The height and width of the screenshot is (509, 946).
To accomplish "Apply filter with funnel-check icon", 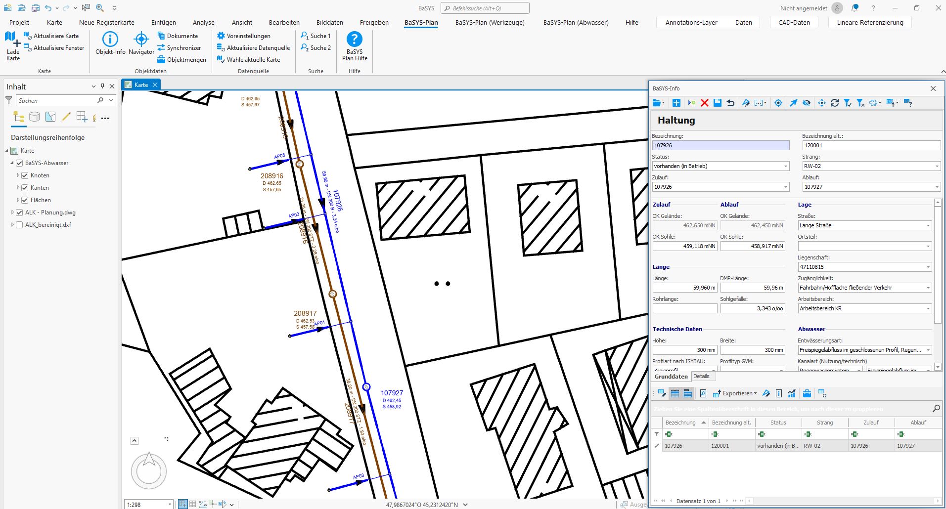I will tap(848, 103).
